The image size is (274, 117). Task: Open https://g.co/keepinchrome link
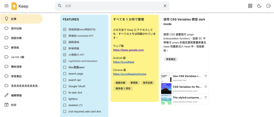tap(130, 74)
